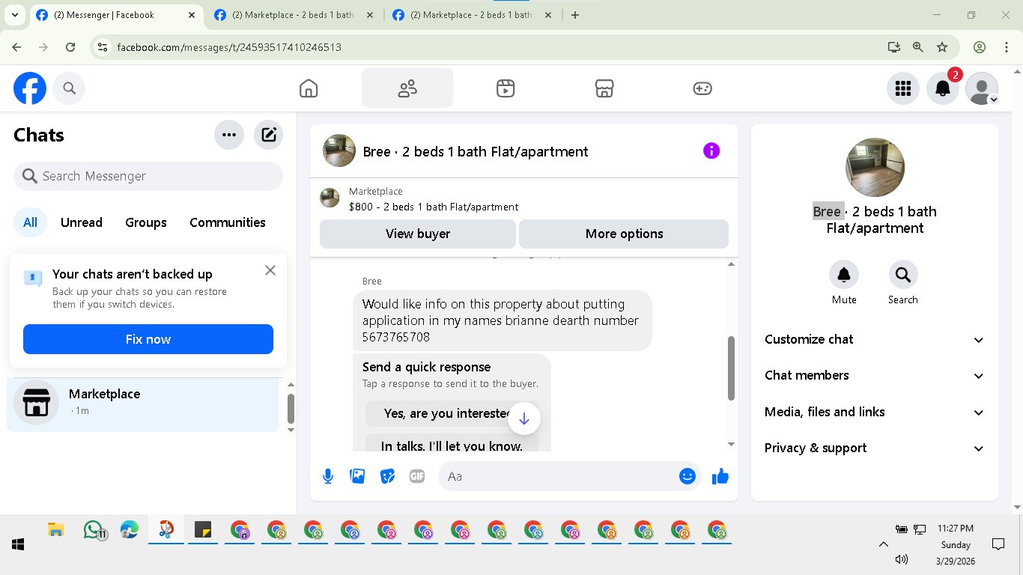Choose a GIF with the GIF icon

tap(417, 476)
